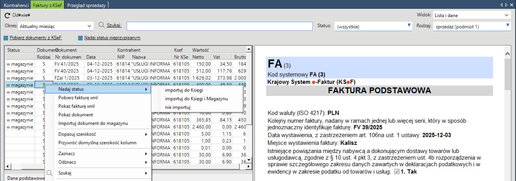Click the 'Pobierz dokumenty z KSeF' link
Screen dimensions: 516x181
point(36,38)
